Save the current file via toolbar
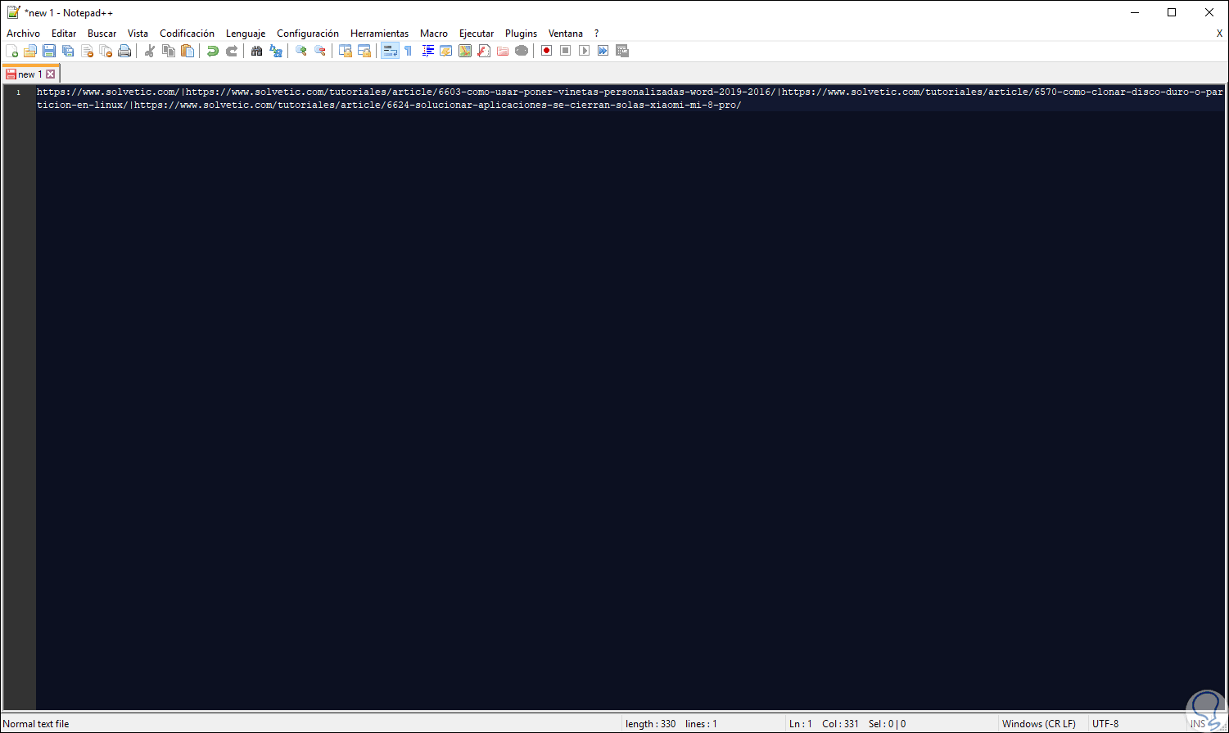This screenshot has width=1229, height=733. coord(49,51)
